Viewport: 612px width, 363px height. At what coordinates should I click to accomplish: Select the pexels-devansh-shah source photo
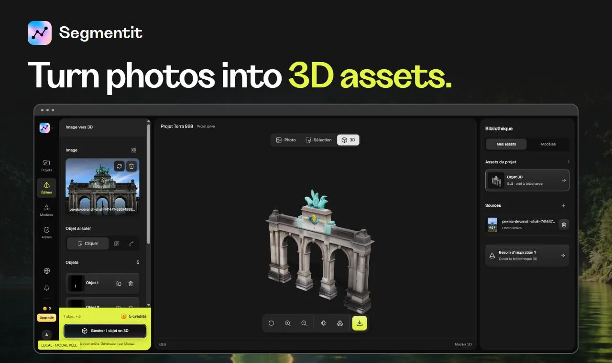coord(522,224)
